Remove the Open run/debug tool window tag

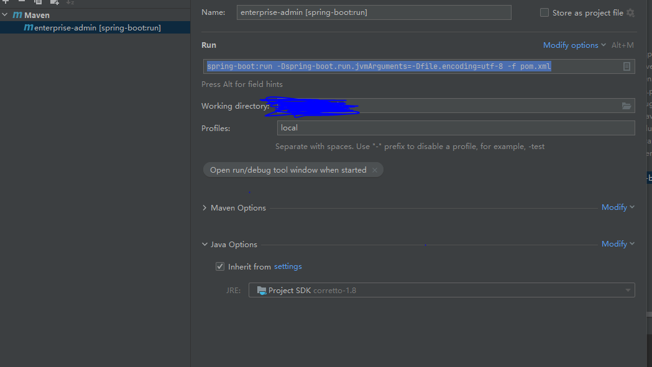[375, 169]
